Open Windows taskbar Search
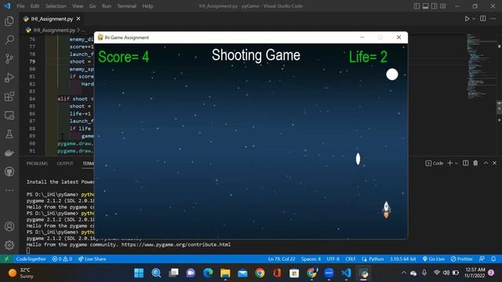This screenshot has width=502, height=282. [x=156, y=273]
